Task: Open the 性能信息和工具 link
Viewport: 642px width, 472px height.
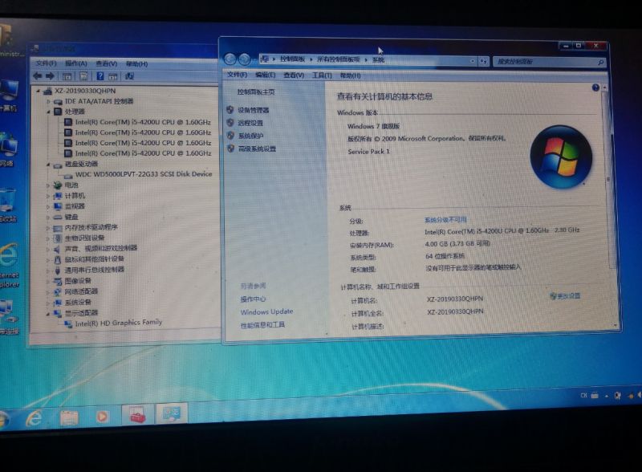Action: pos(262,325)
